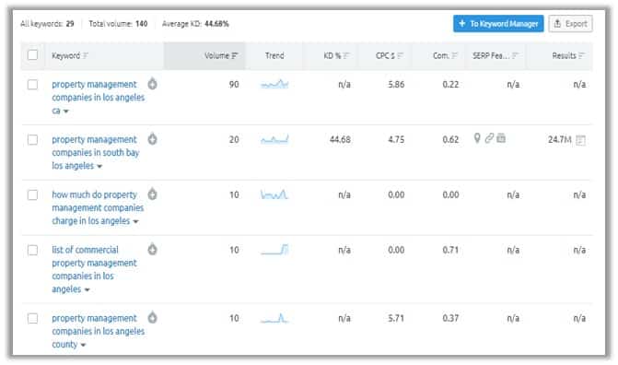Click the Export button
Screen dimensions: 618x365
570,24
